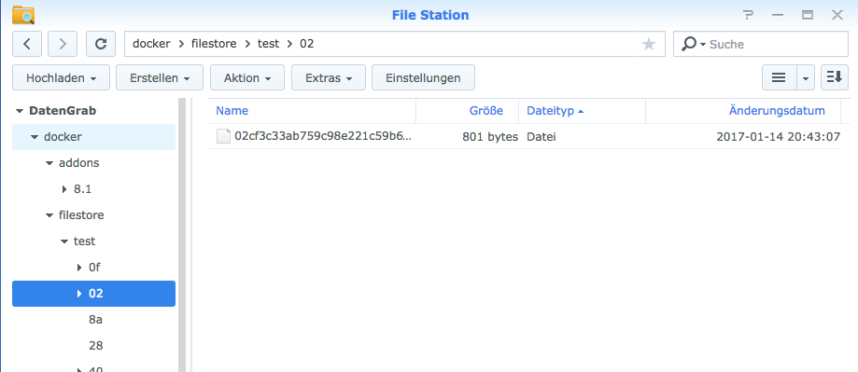
Task: Select the DatenGrab tree item
Action: (x=63, y=111)
